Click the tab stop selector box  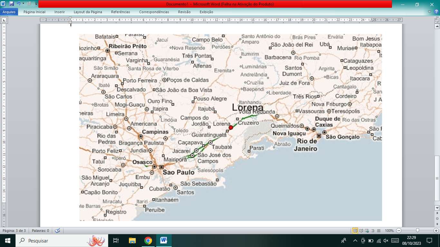click(x=4, y=20)
